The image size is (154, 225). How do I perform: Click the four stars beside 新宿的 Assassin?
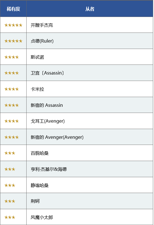coord(12,105)
